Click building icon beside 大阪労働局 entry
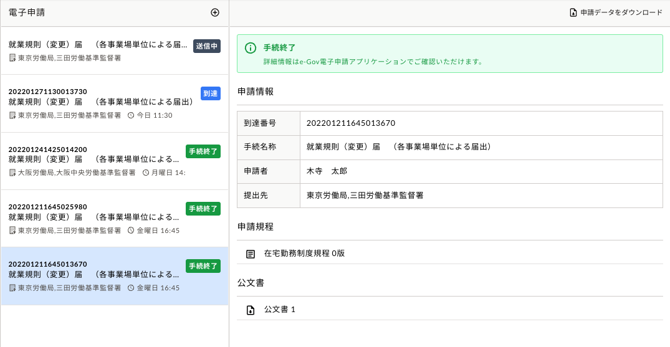 point(12,173)
